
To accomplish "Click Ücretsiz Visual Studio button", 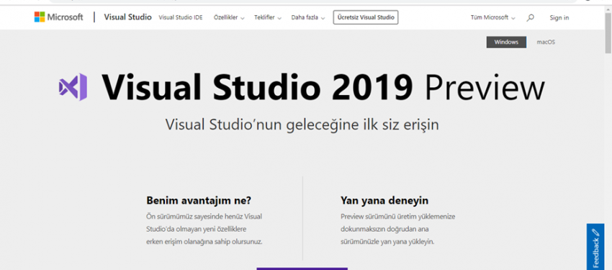I will point(366,17).
